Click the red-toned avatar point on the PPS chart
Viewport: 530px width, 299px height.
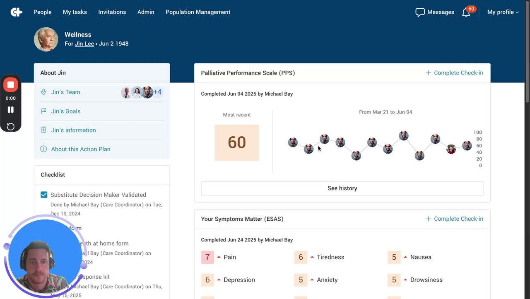[x=451, y=149]
